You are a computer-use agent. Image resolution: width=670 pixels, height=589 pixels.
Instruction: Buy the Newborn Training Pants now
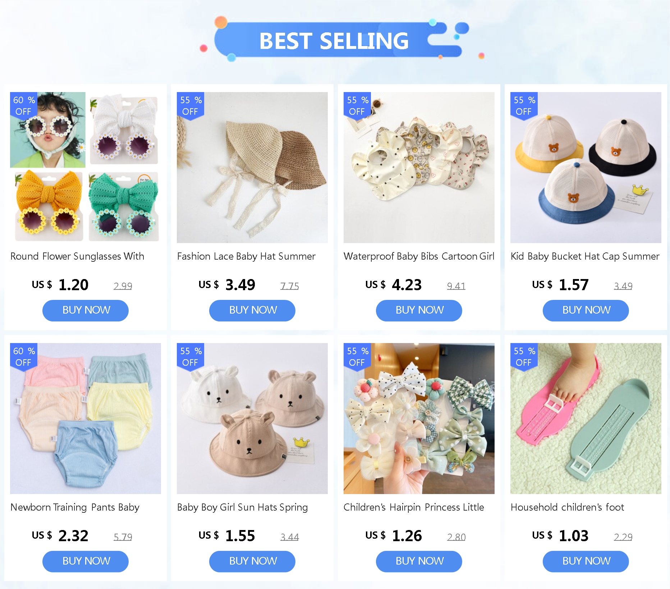click(86, 561)
